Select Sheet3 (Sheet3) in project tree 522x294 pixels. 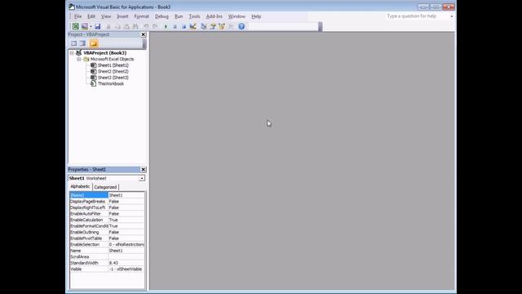(113, 78)
